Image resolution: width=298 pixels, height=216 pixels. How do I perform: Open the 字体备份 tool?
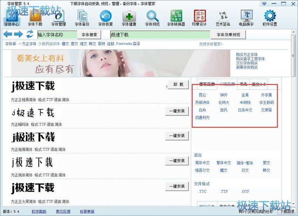[x=82, y=18]
